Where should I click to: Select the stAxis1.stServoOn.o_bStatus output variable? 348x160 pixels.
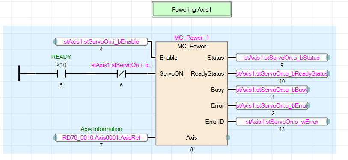(282, 58)
